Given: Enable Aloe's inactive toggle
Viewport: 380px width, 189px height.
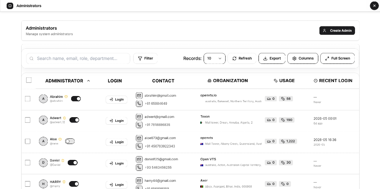Looking at the screenshot, I should click(70, 141).
